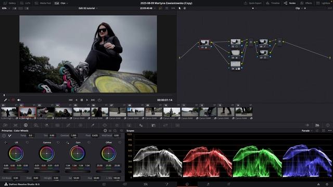Play the clip in reverse
Viewport: 333px width, 187px height.
coord(76,100)
